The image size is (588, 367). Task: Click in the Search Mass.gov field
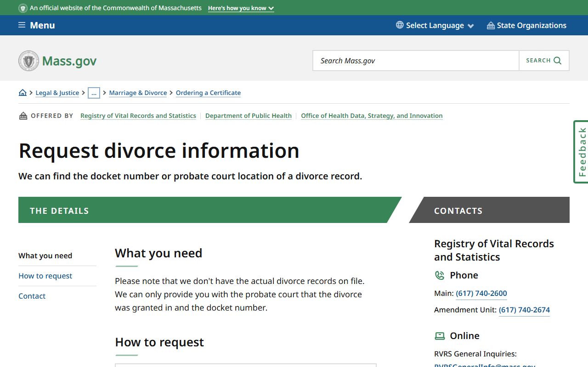click(416, 61)
